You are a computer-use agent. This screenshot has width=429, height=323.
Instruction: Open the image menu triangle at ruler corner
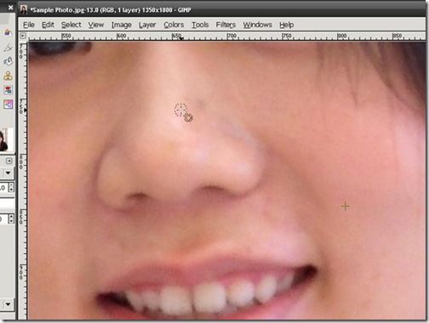pos(23,36)
